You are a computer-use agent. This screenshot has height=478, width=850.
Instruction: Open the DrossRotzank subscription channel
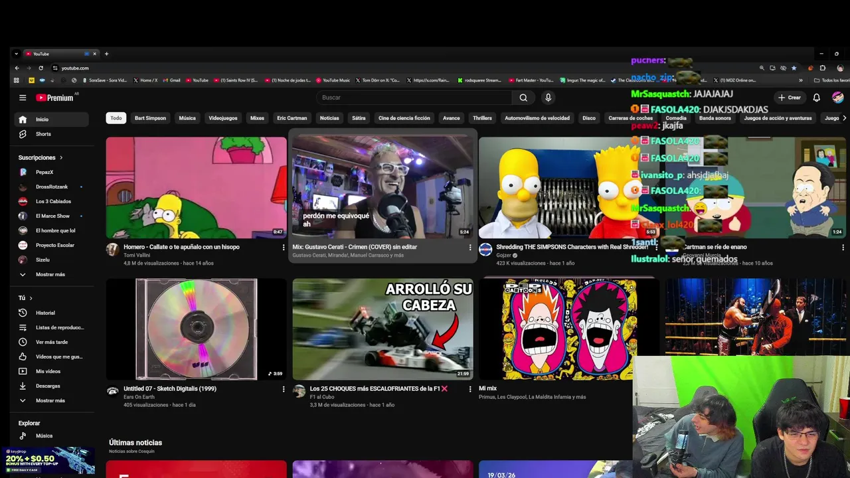point(52,187)
